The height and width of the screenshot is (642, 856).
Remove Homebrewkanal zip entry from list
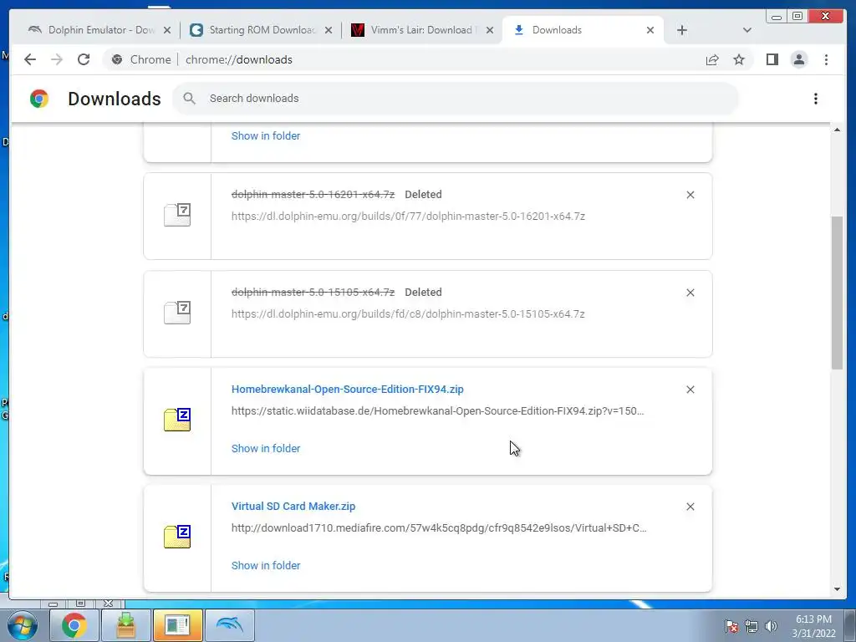pyautogui.click(x=690, y=390)
